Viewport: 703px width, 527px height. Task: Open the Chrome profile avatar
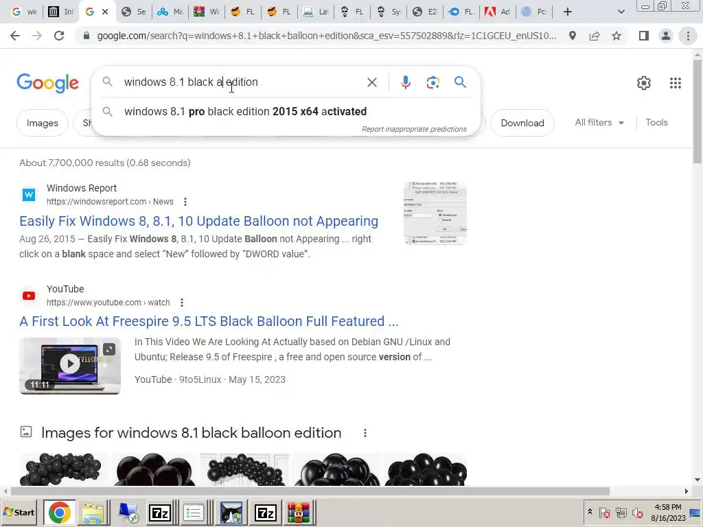666,36
